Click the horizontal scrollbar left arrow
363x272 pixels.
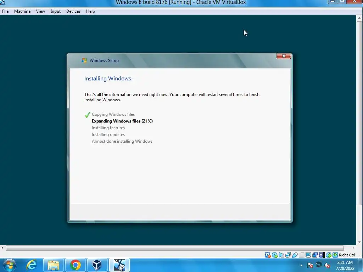(2, 248)
